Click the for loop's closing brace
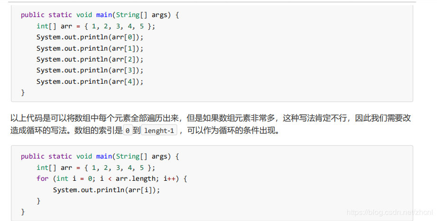 39,201
